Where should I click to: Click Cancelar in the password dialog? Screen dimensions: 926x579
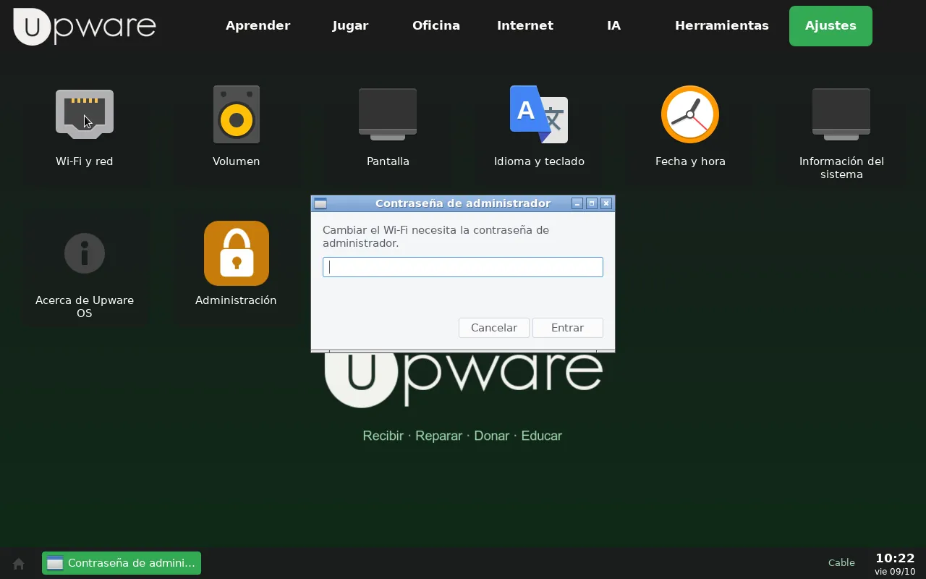(x=494, y=328)
